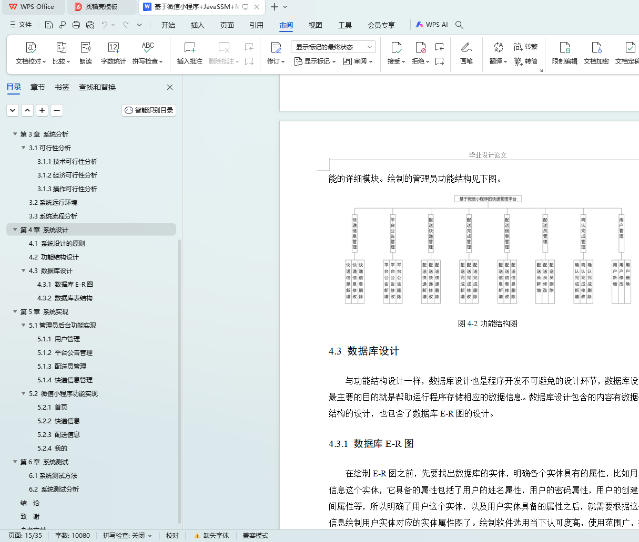Viewport: 639px width, 542px height.
Task: Open the 会员专享 tab
Action: (381, 25)
